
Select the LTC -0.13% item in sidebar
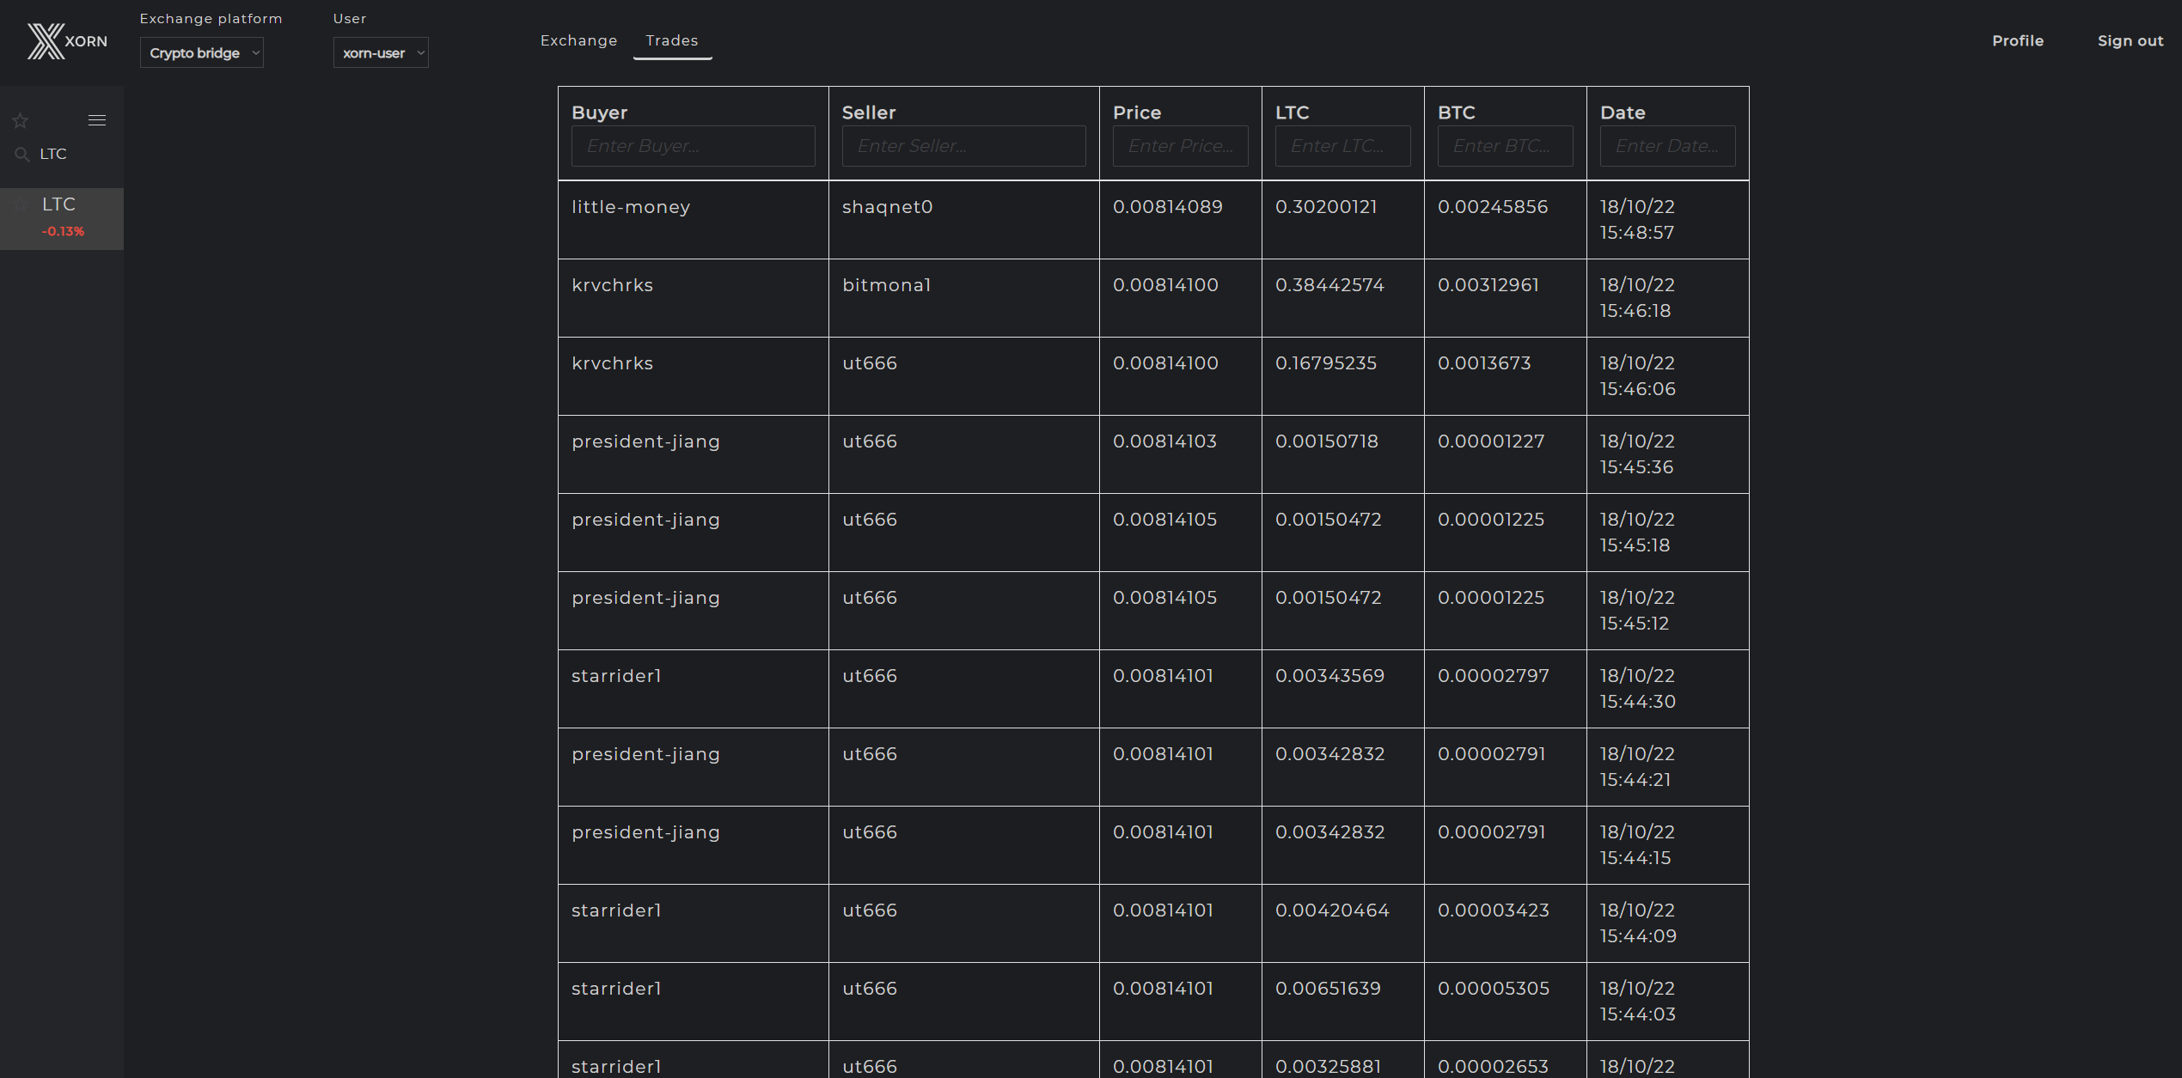[62, 219]
